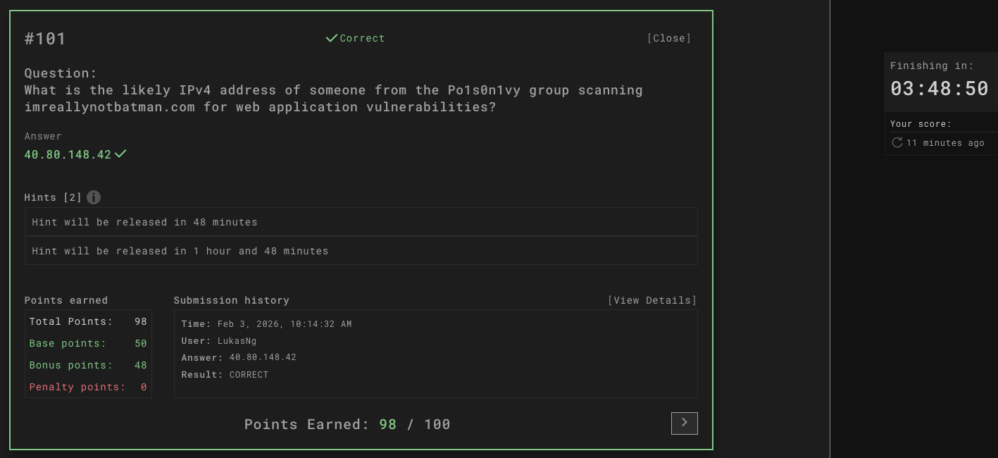Viewport: 998px width, 458px height.
Task: Select the first hint row
Action: click(x=361, y=222)
